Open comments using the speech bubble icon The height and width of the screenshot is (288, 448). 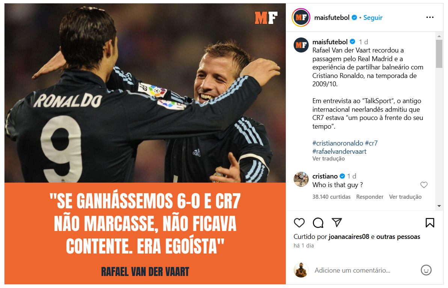pyautogui.click(x=318, y=223)
